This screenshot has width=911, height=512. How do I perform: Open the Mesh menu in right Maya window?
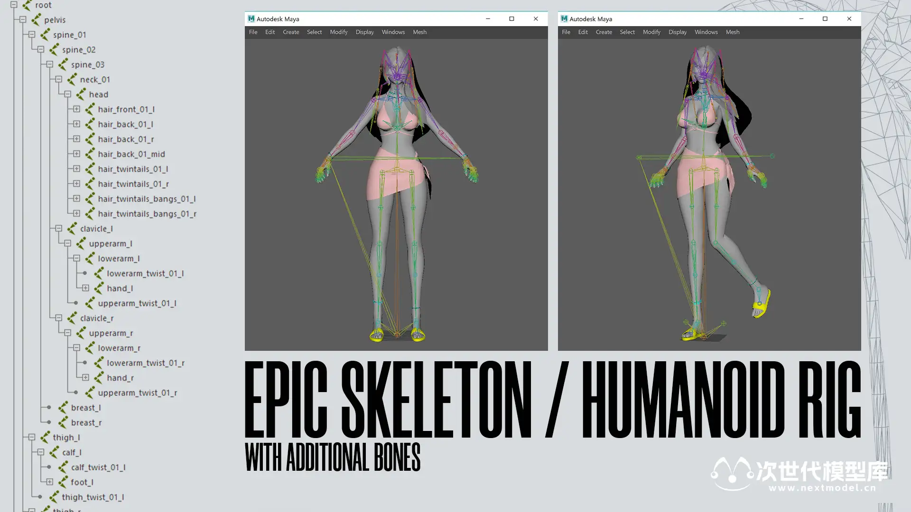[732, 32]
